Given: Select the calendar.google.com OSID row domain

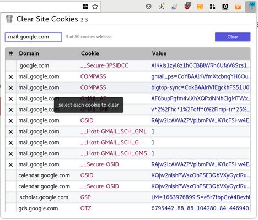Looking at the screenshot, I should click(x=44, y=175).
